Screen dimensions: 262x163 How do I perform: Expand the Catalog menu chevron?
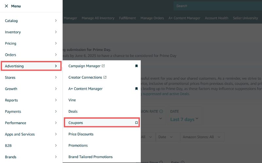(56, 21)
